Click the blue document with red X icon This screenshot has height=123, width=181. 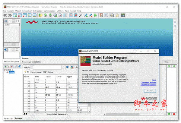76,15
